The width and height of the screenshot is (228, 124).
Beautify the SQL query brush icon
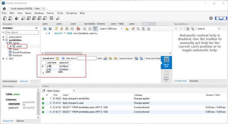tap(133, 29)
